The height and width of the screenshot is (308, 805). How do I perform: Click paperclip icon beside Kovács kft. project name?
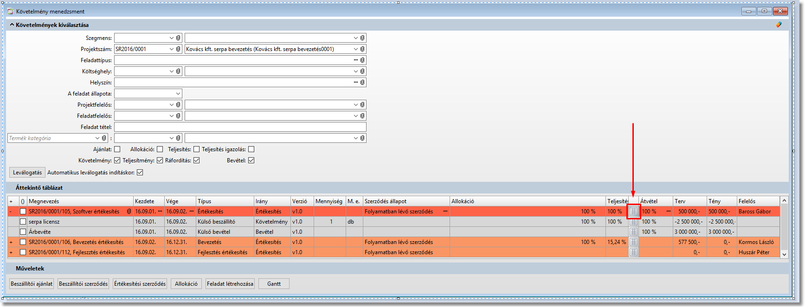pyautogui.click(x=362, y=49)
